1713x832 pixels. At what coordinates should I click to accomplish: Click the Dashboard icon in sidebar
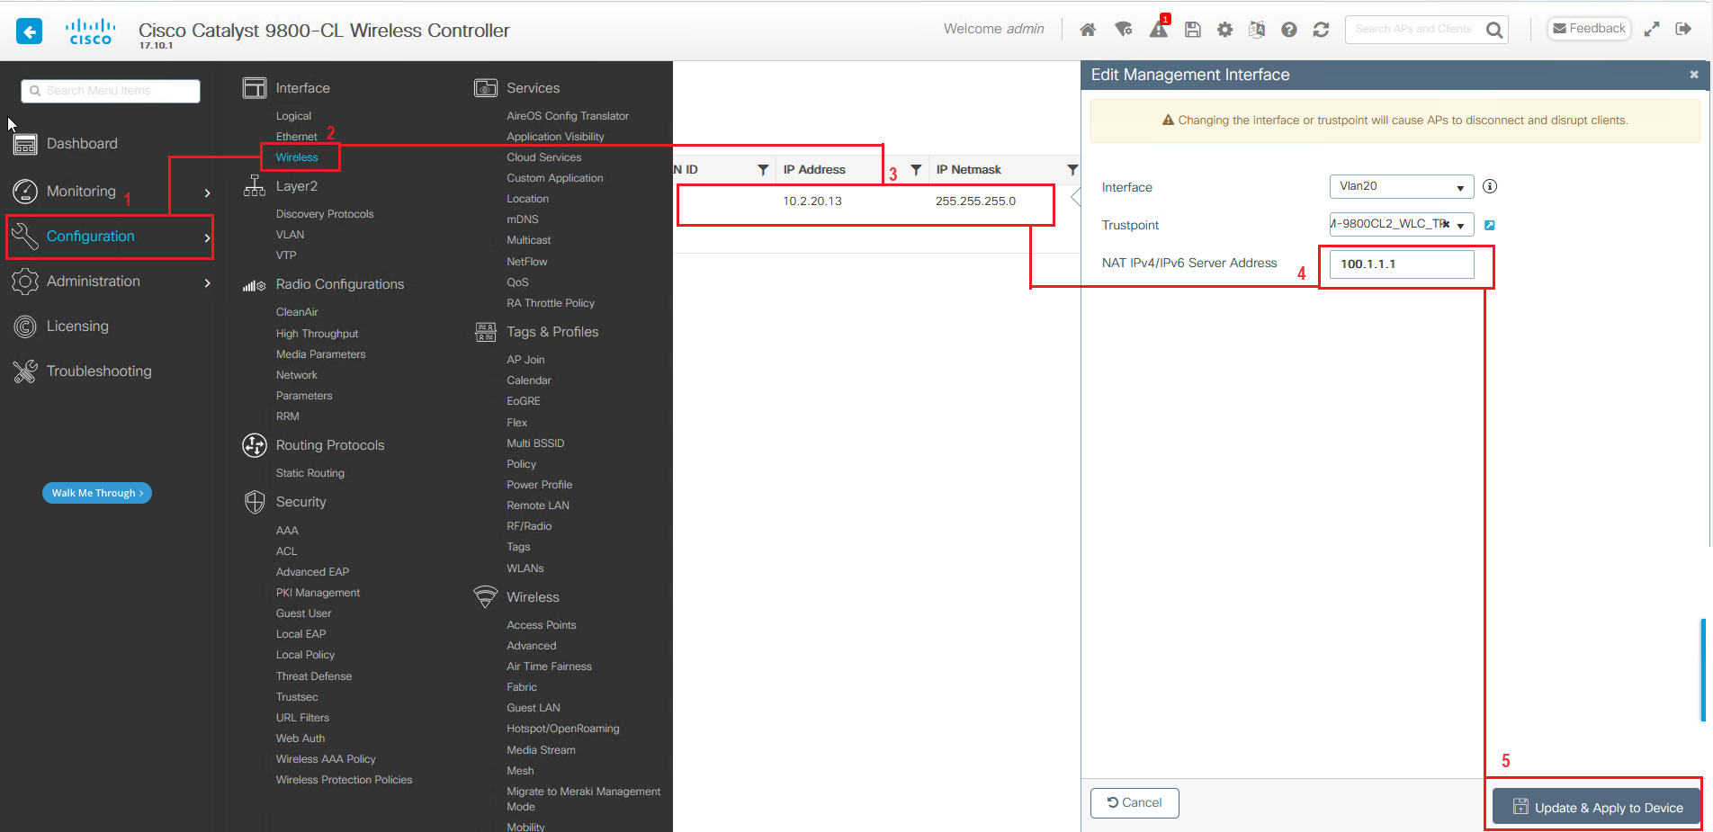(x=25, y=144)
